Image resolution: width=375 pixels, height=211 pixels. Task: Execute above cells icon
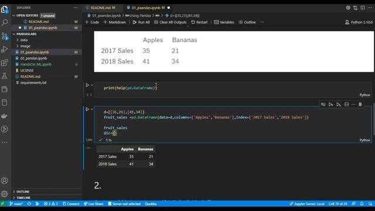330,104
